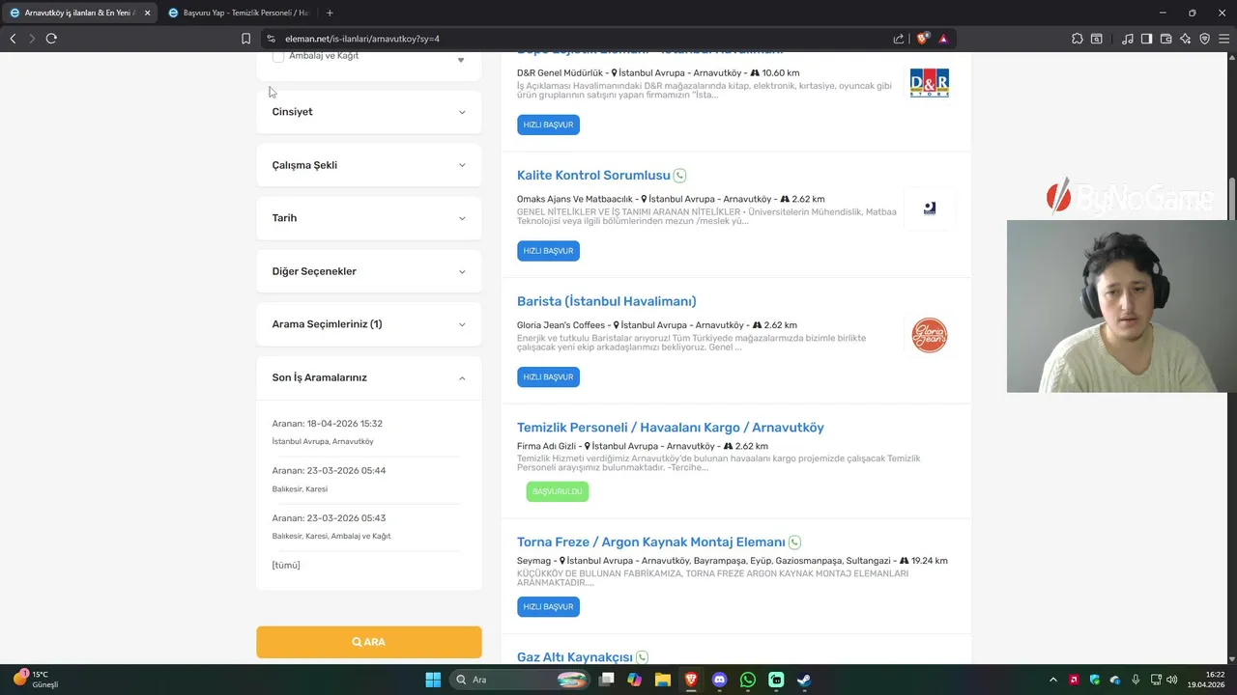1237x695 pixels.
Task: Expand the Tarih filter
Action: [368, 218]
